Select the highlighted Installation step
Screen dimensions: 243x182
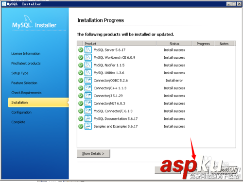[x=38, y=102]
